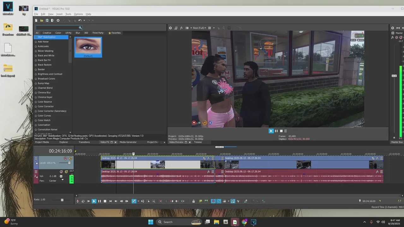Click the Insert Region icon
Image resolution: width=404 pixels, height=227 pixels.
(x=206, y=201)
